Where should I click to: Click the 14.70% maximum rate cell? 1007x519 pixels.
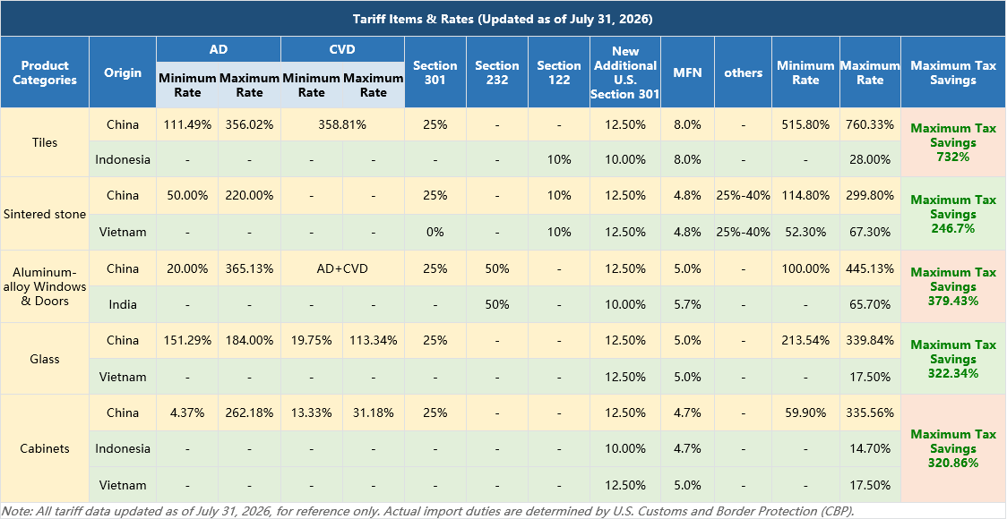(870, 448)
